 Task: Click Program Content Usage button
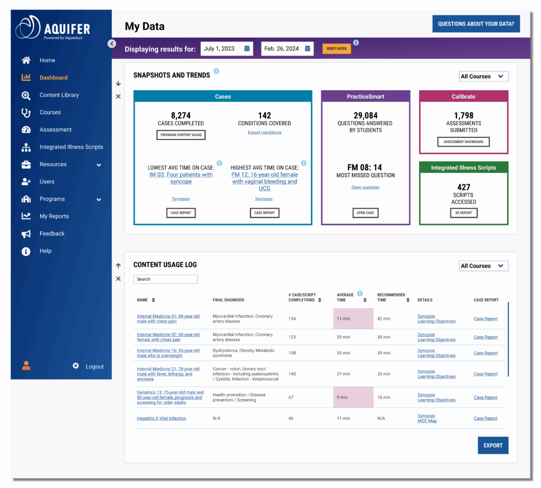coord(181,135)
